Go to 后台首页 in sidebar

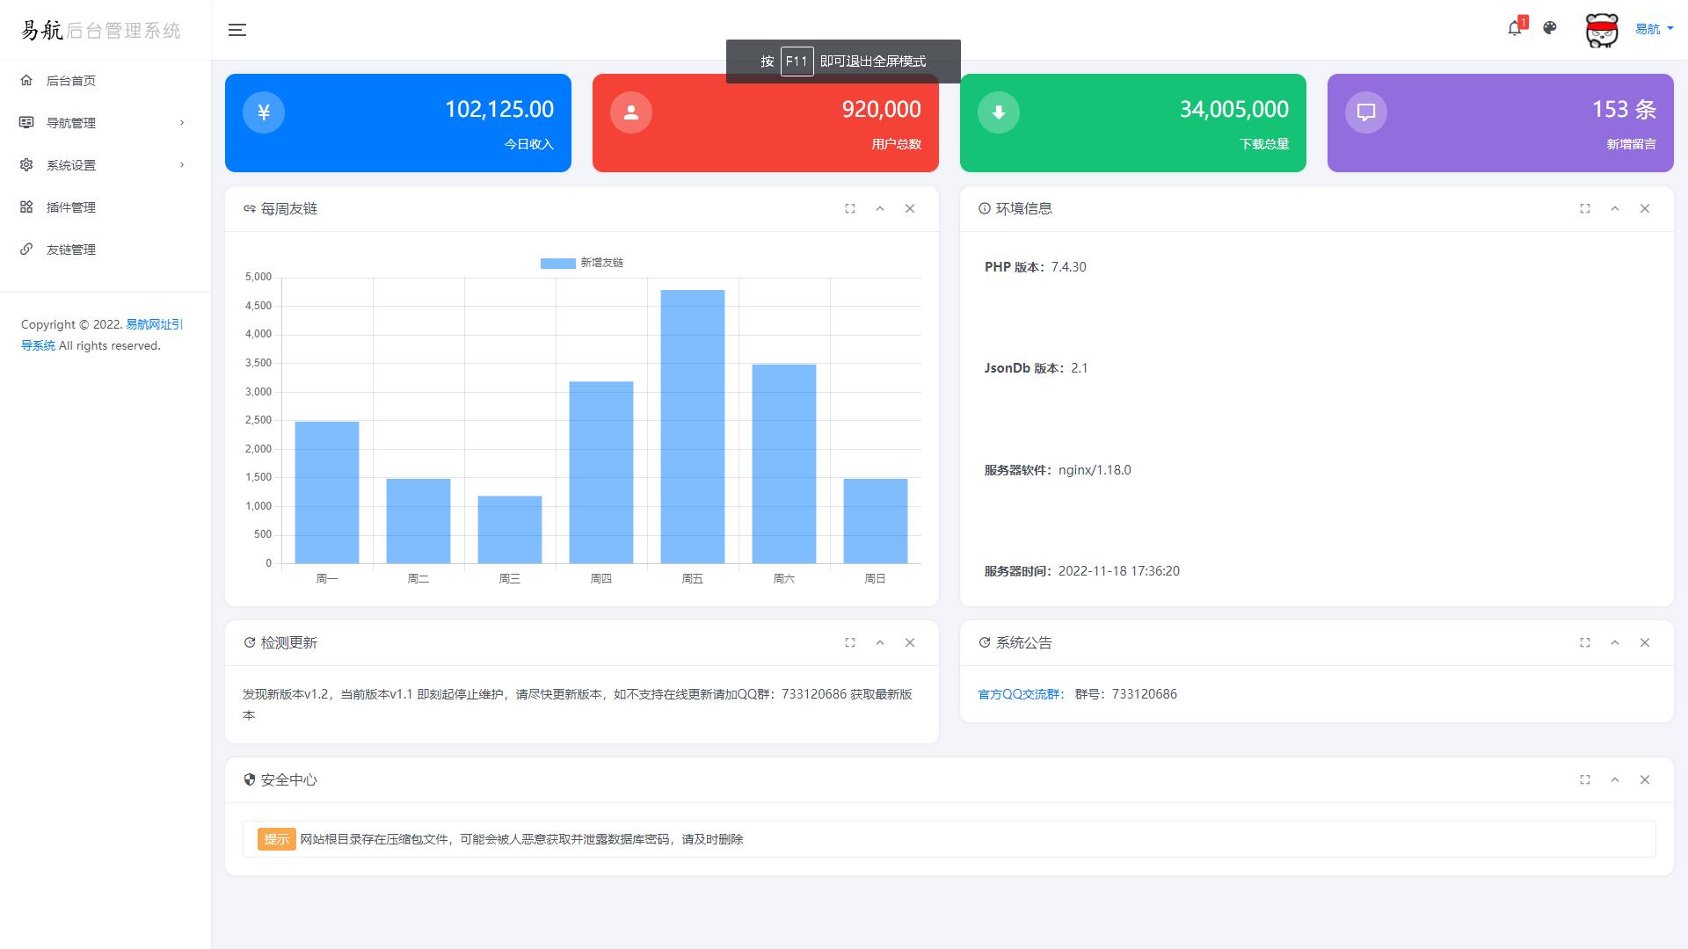[70, 81]
